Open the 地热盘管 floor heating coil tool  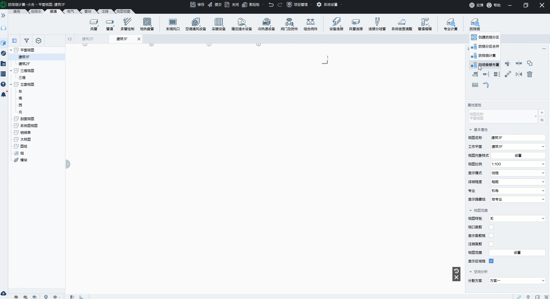coord(147,24)
